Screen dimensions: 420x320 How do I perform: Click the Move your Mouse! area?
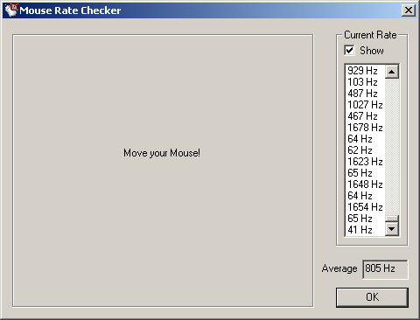[x=163, y=170]
